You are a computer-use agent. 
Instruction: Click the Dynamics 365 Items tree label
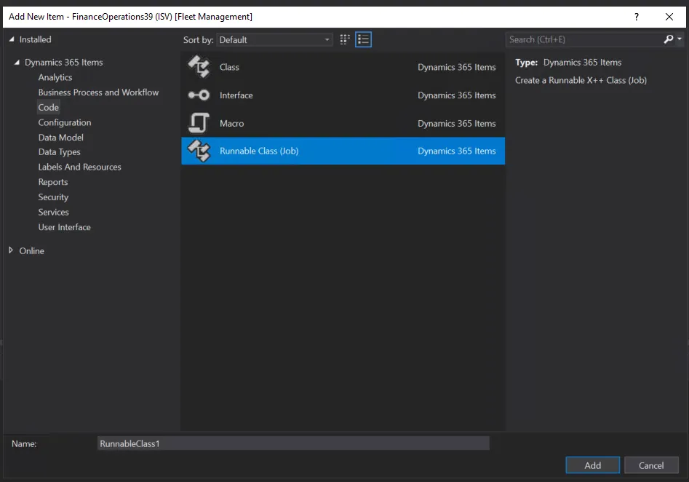[64, 63]
